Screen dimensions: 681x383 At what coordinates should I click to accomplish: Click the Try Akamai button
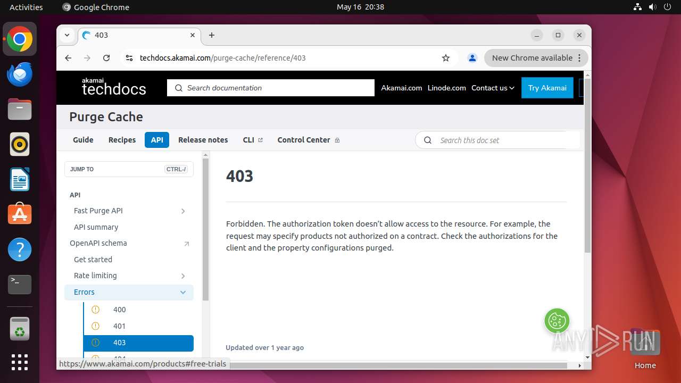[x=547, y=88]
